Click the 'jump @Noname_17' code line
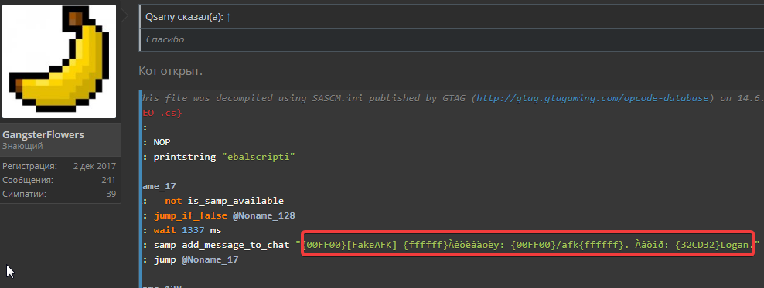764x288 pixels. 196,259
